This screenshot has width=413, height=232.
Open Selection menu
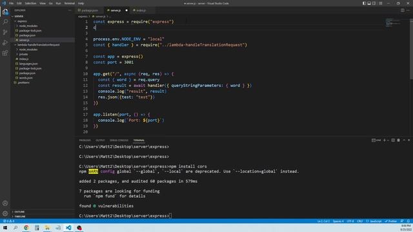pyautogui.click(x=30, y=3)
